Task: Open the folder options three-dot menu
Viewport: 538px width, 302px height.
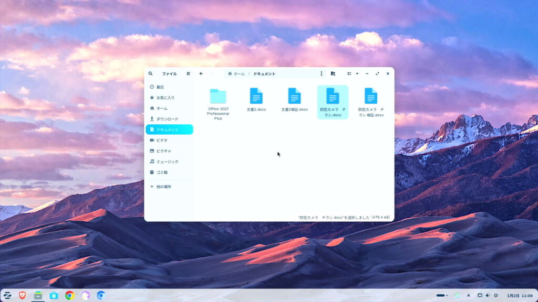Action: [x=322, y=74]
